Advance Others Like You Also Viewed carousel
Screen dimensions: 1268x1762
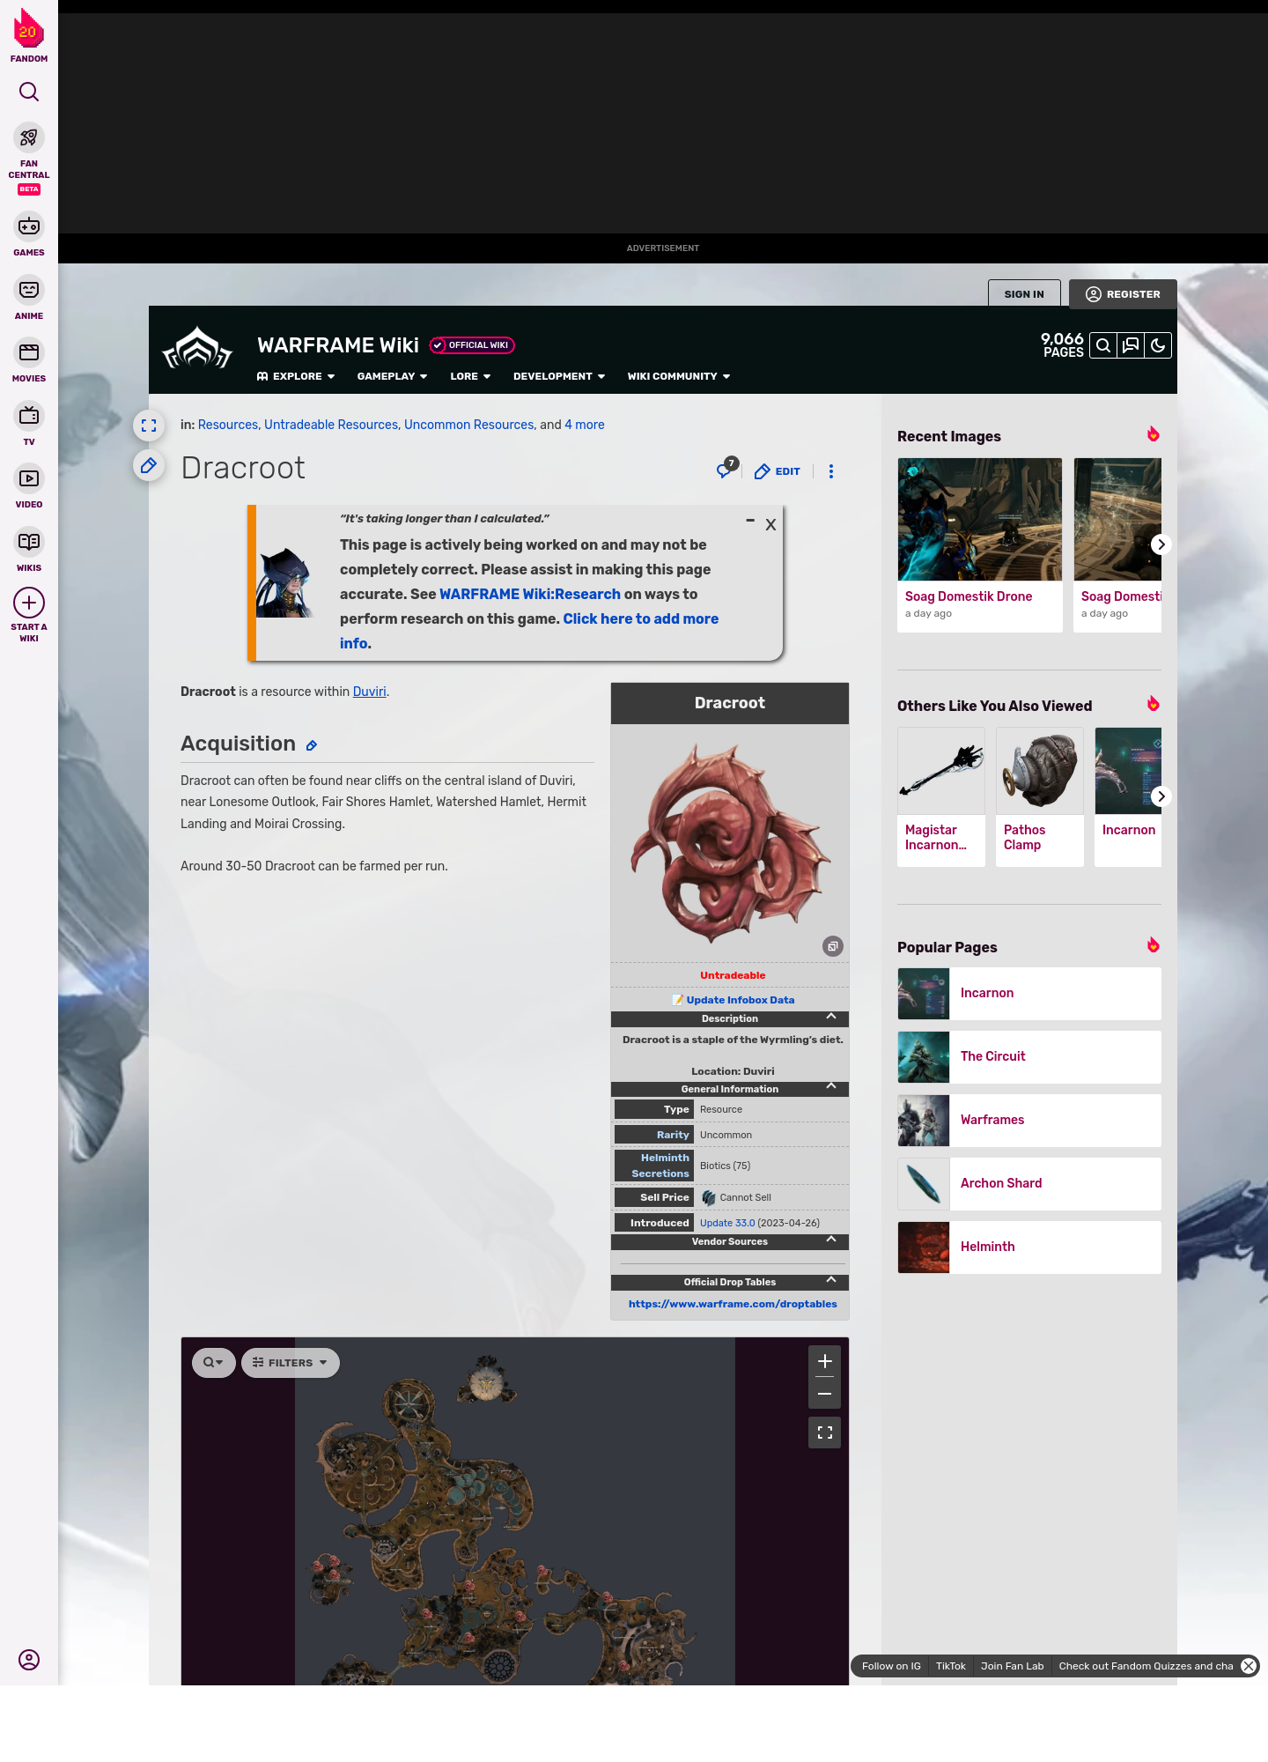coord(1161,796)
